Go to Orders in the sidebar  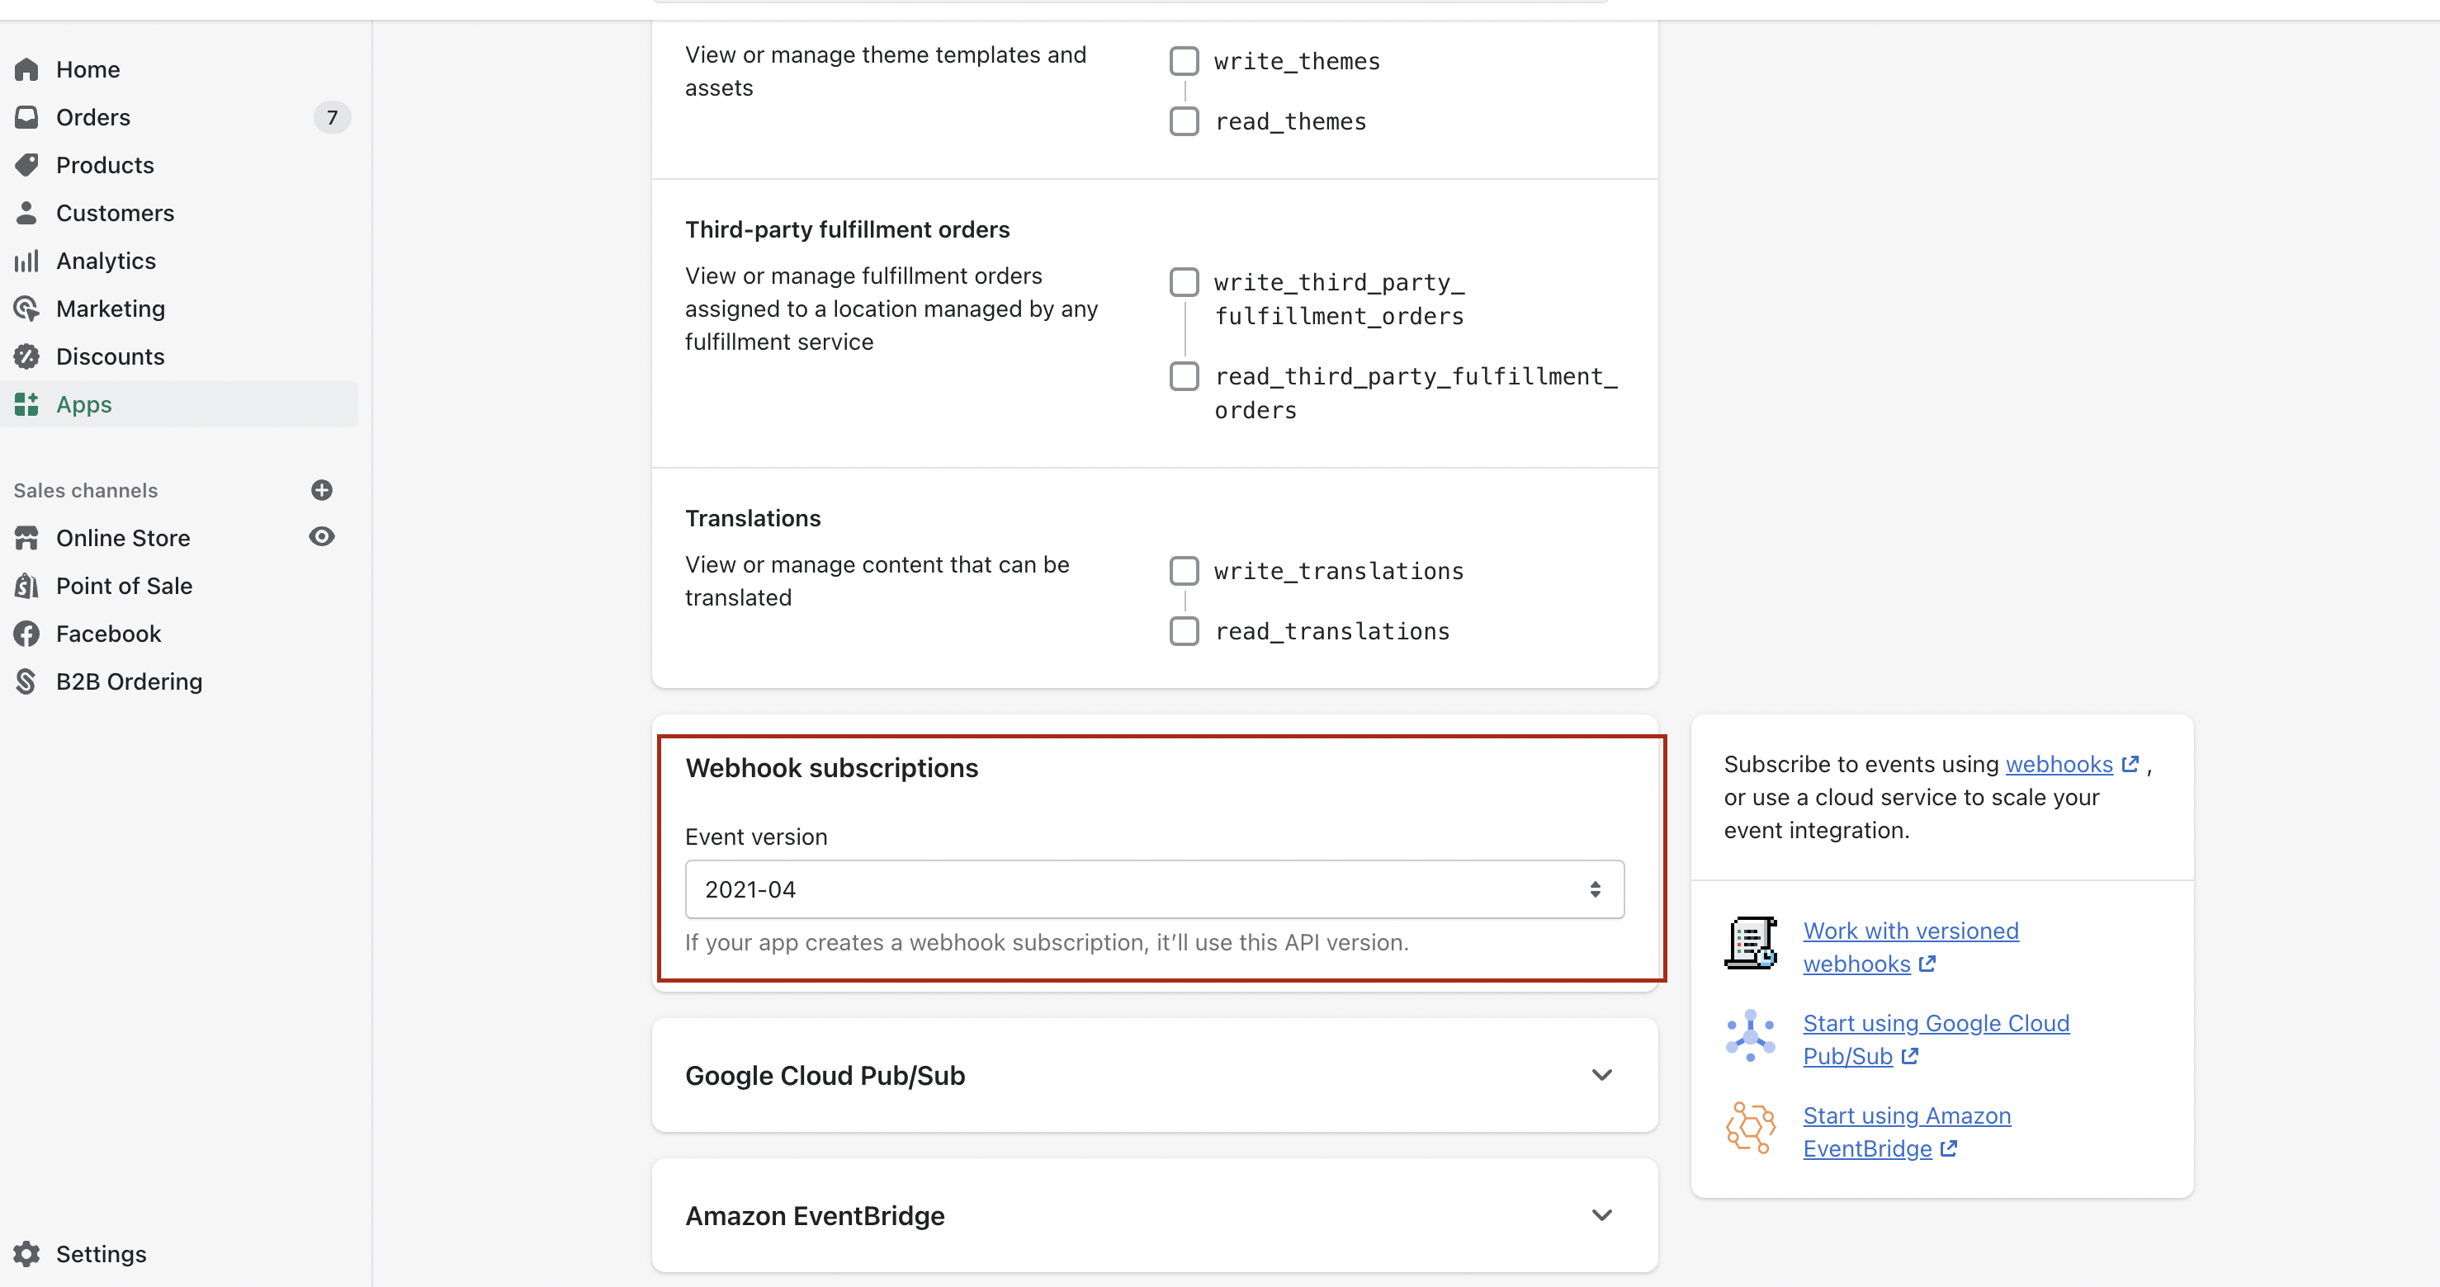click(92, 117)
